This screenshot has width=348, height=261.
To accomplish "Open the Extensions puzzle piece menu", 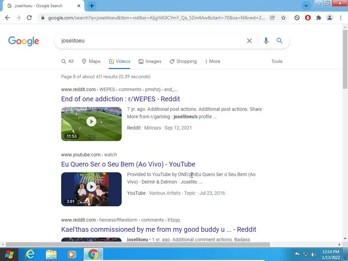I will click(319, 18).
